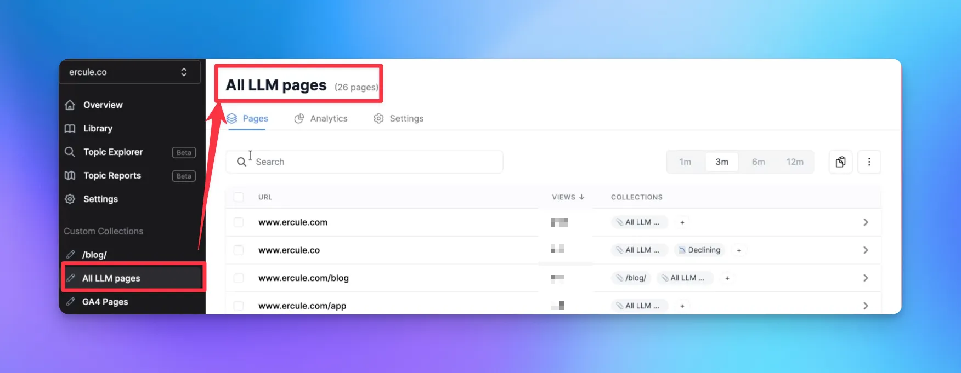
Task: Check the box for www.ercule.com row
Action: point(239,222)
